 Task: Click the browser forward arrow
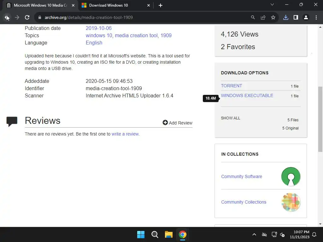(x=17, y=18)
